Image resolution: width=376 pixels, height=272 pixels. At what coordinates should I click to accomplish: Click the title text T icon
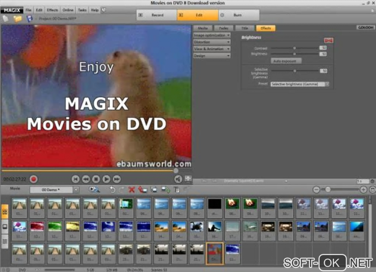pyautogui.click(x=177, y=190)
